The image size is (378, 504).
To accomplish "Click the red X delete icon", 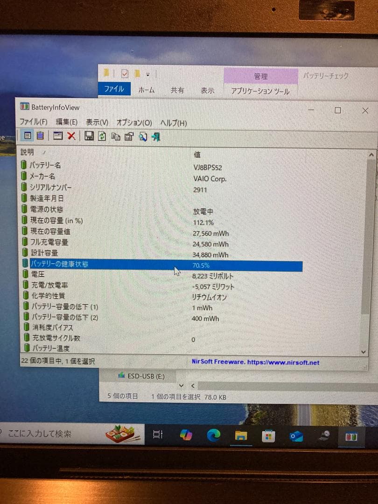I will point(71,136).
